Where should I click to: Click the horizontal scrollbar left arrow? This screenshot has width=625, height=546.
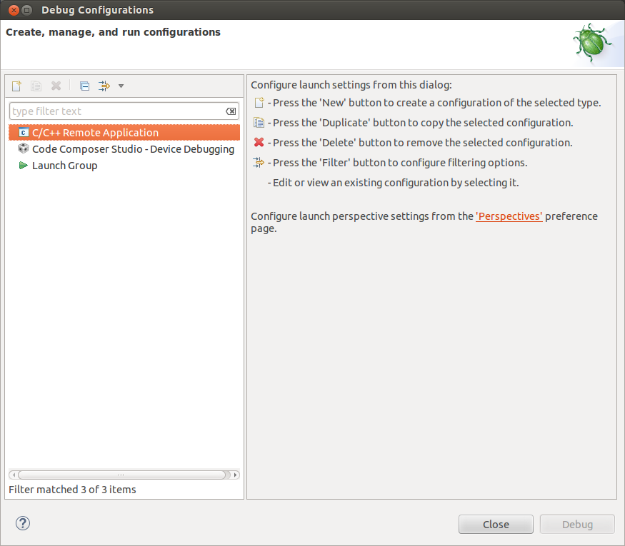tap(14, 475)
